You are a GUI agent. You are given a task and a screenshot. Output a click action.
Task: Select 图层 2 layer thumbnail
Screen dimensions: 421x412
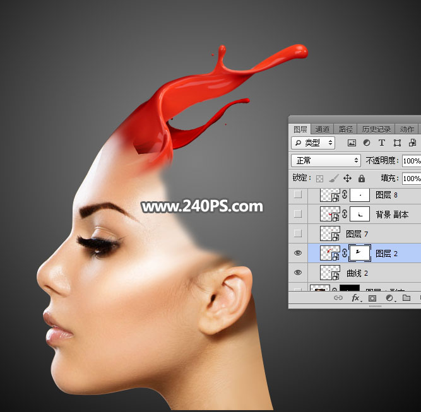click(x=330, y=253)
